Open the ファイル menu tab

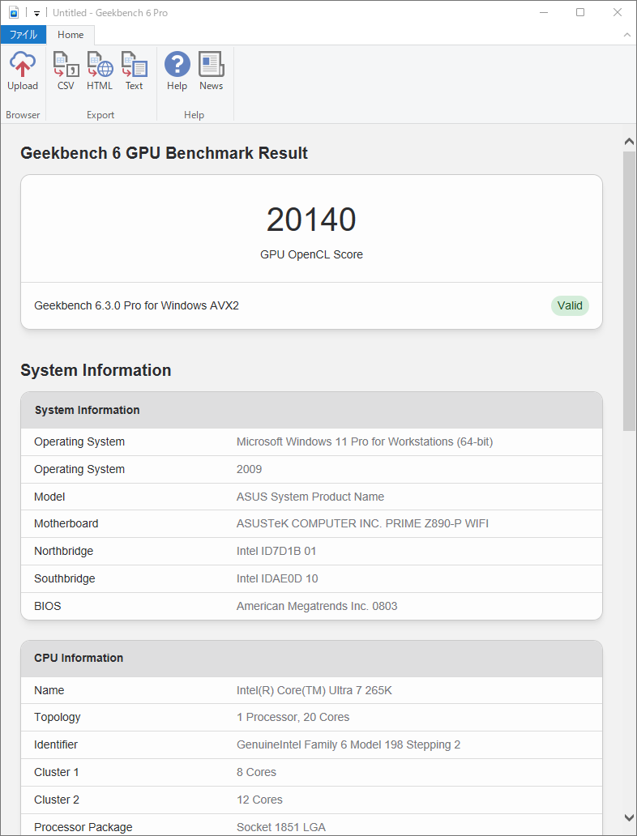click(x=23, y=35)
